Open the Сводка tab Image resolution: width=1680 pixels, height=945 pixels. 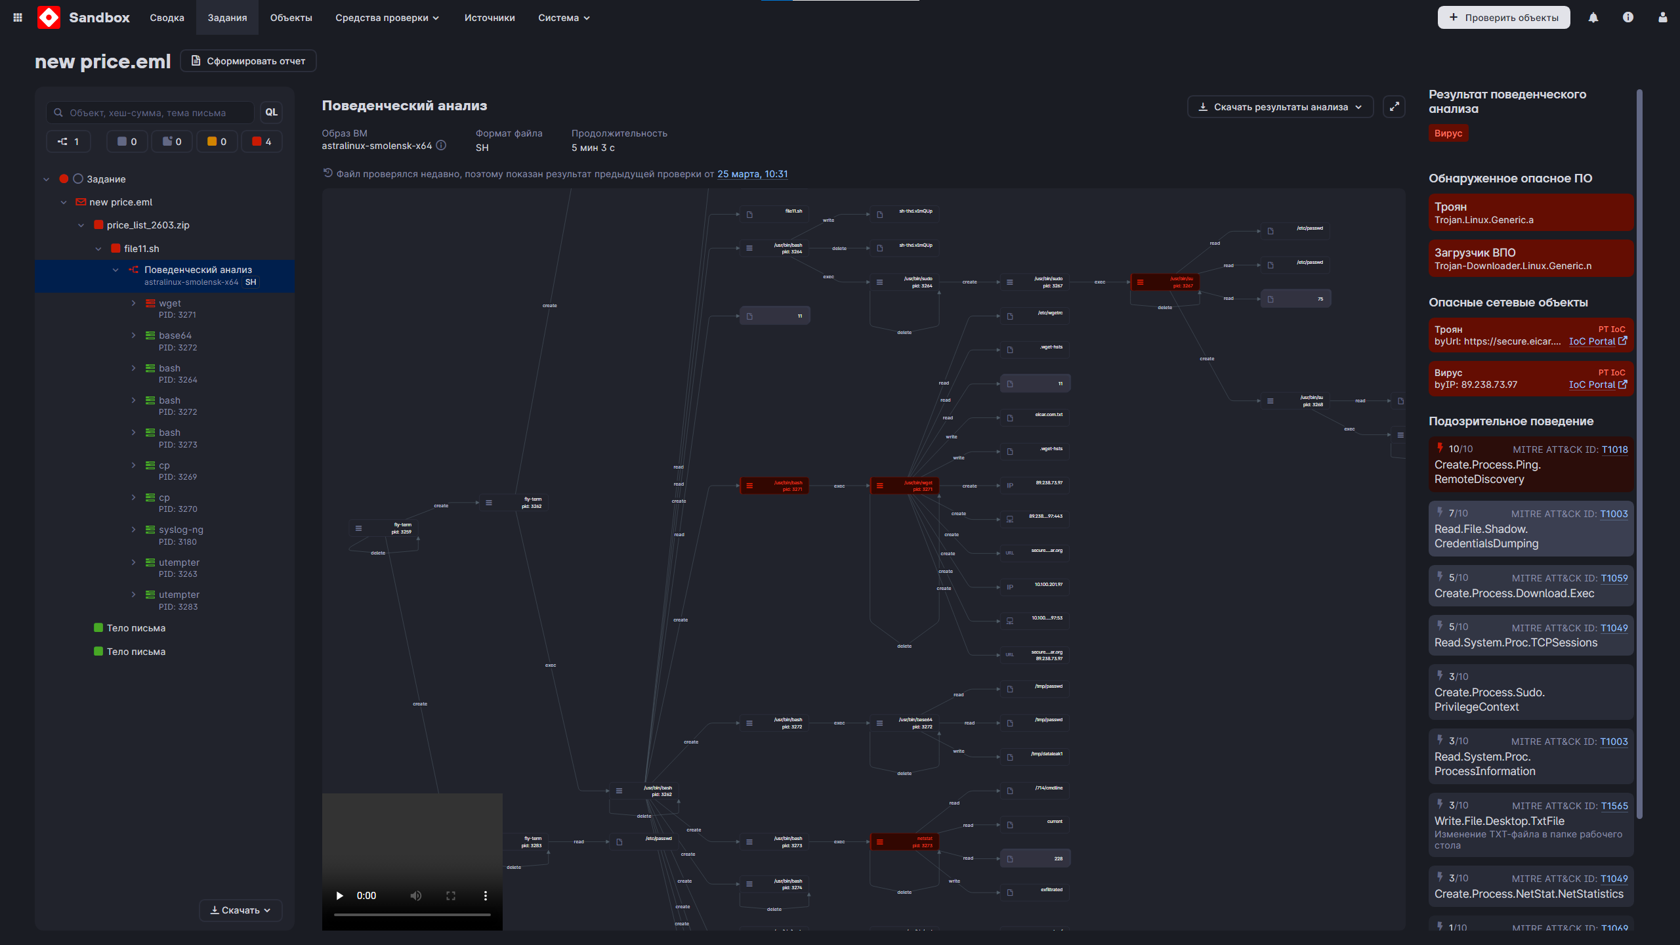coord(167,18)
